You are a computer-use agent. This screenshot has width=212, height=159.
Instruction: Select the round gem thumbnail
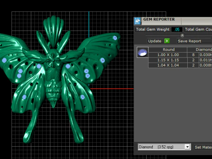143,52
